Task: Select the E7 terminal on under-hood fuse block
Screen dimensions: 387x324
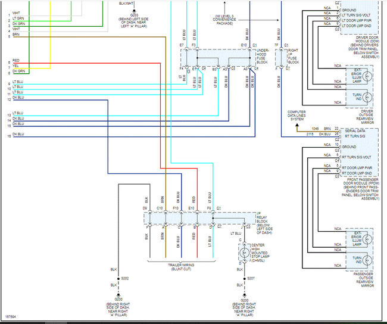Action: pyautogui.click(x=182, y=45)
